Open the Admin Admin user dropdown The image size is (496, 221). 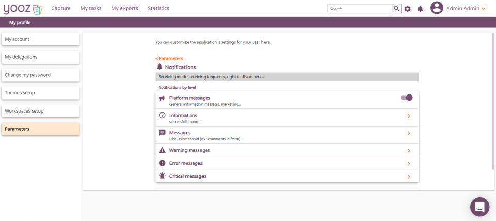(x=466, y=8)
